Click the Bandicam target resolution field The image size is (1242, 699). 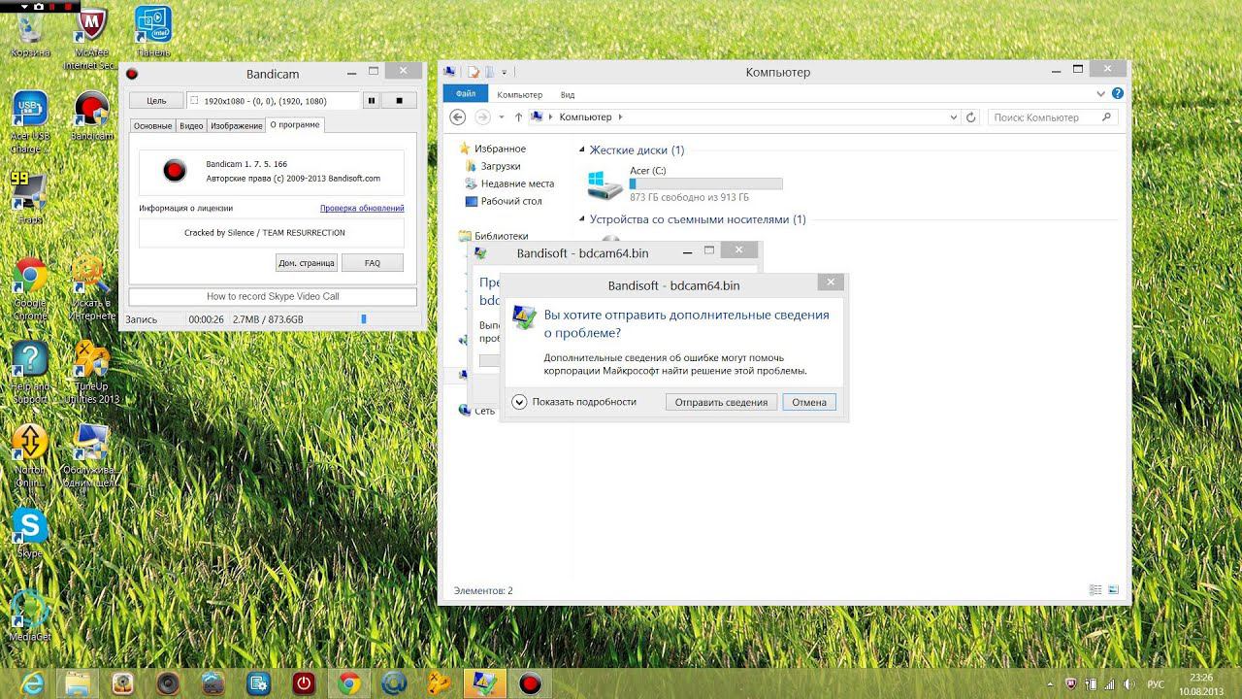(x=272, y=100)
